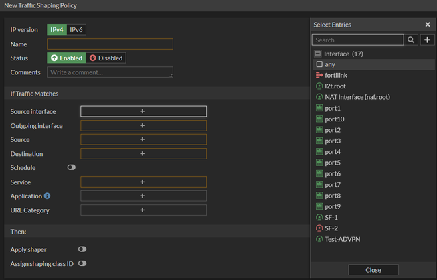Image resolution: width=437 pixels, height=280 pixels.
Task: Click the Close button at panel bottom
Action: pyautogui.click(x=373, y=270)
